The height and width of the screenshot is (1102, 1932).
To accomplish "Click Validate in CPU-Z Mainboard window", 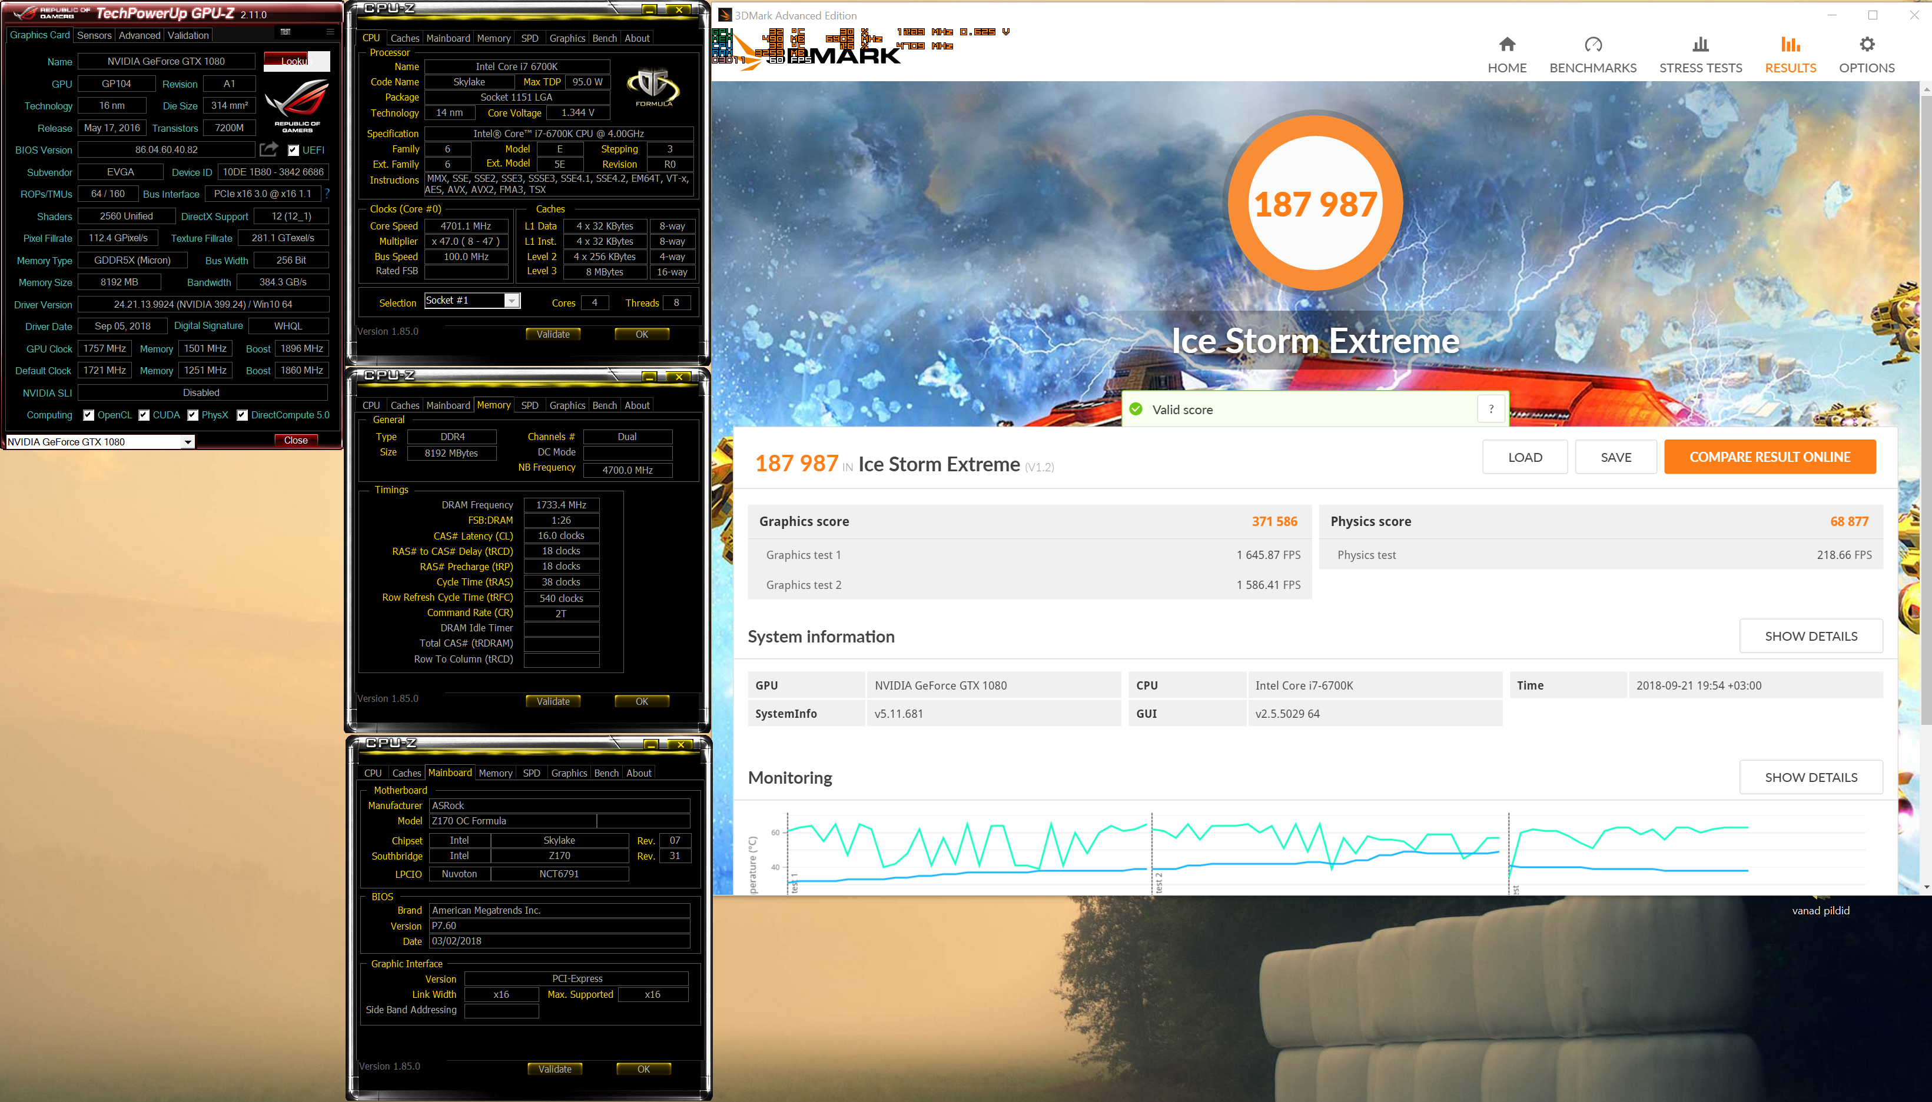I will [555, 1070].
